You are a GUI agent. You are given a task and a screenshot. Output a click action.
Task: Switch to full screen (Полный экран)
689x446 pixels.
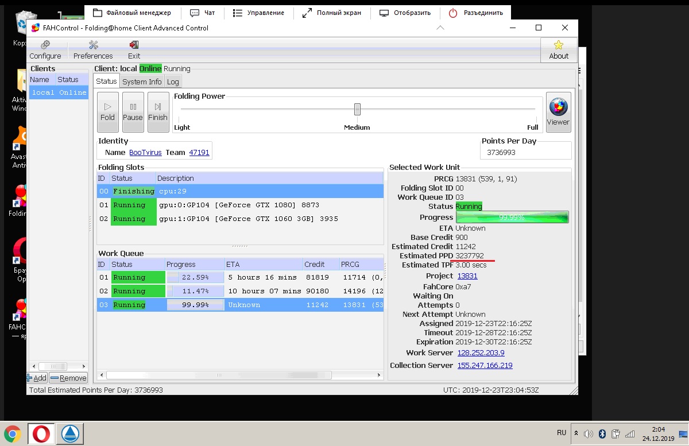pos(331,13)
